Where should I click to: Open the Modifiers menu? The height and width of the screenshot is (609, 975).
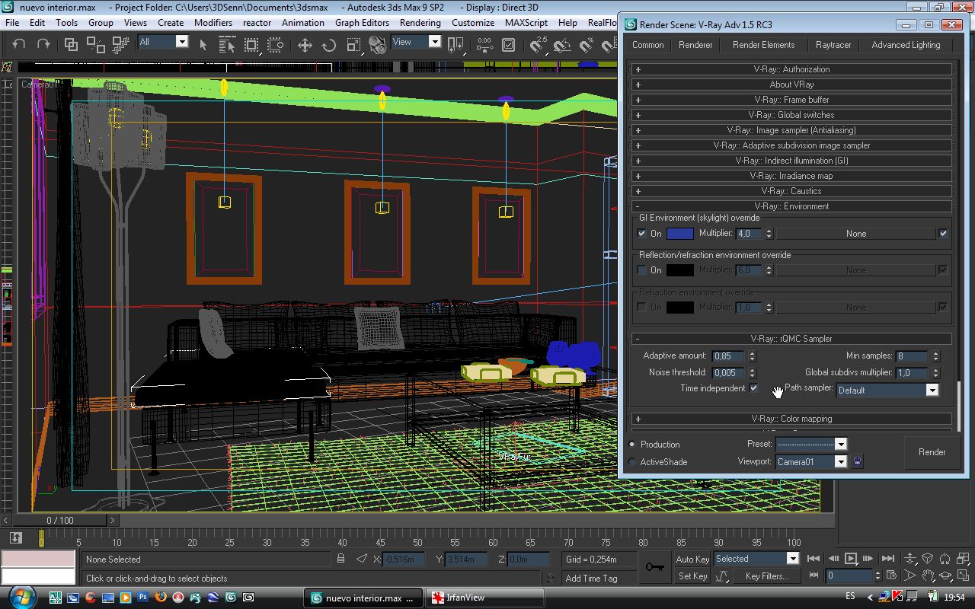click(213, 23)
